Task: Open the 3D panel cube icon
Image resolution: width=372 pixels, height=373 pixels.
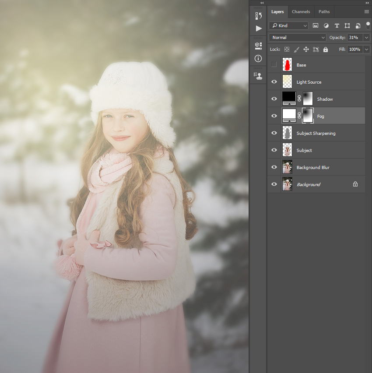Action: (258, 46)
